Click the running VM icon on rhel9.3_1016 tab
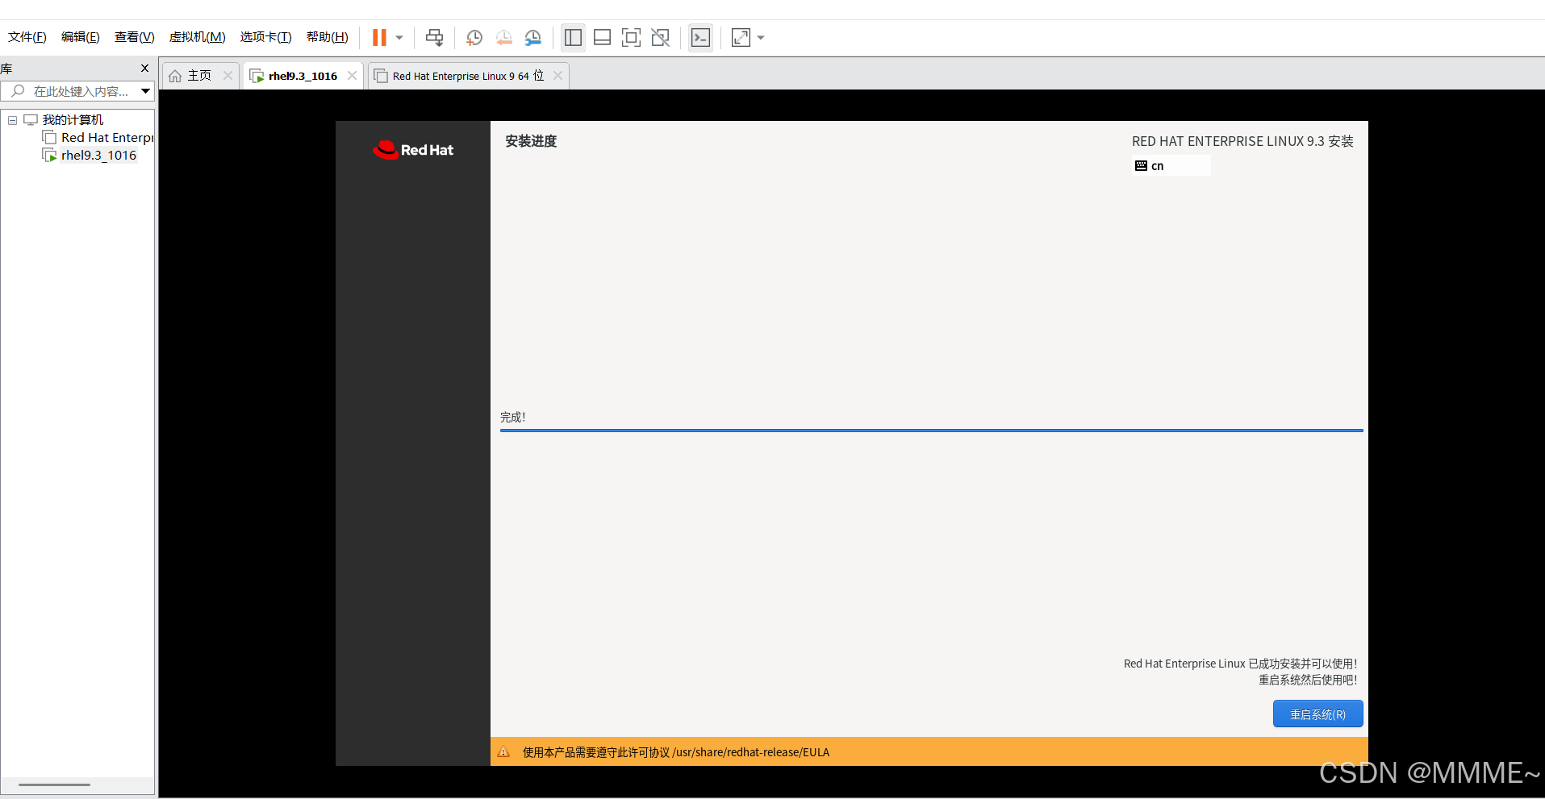The width and height of the screenshot is (1545, 799). tap(257, 76)
